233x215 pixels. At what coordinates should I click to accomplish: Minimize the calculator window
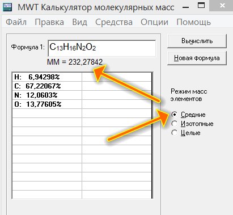click(x=186, y=7)
